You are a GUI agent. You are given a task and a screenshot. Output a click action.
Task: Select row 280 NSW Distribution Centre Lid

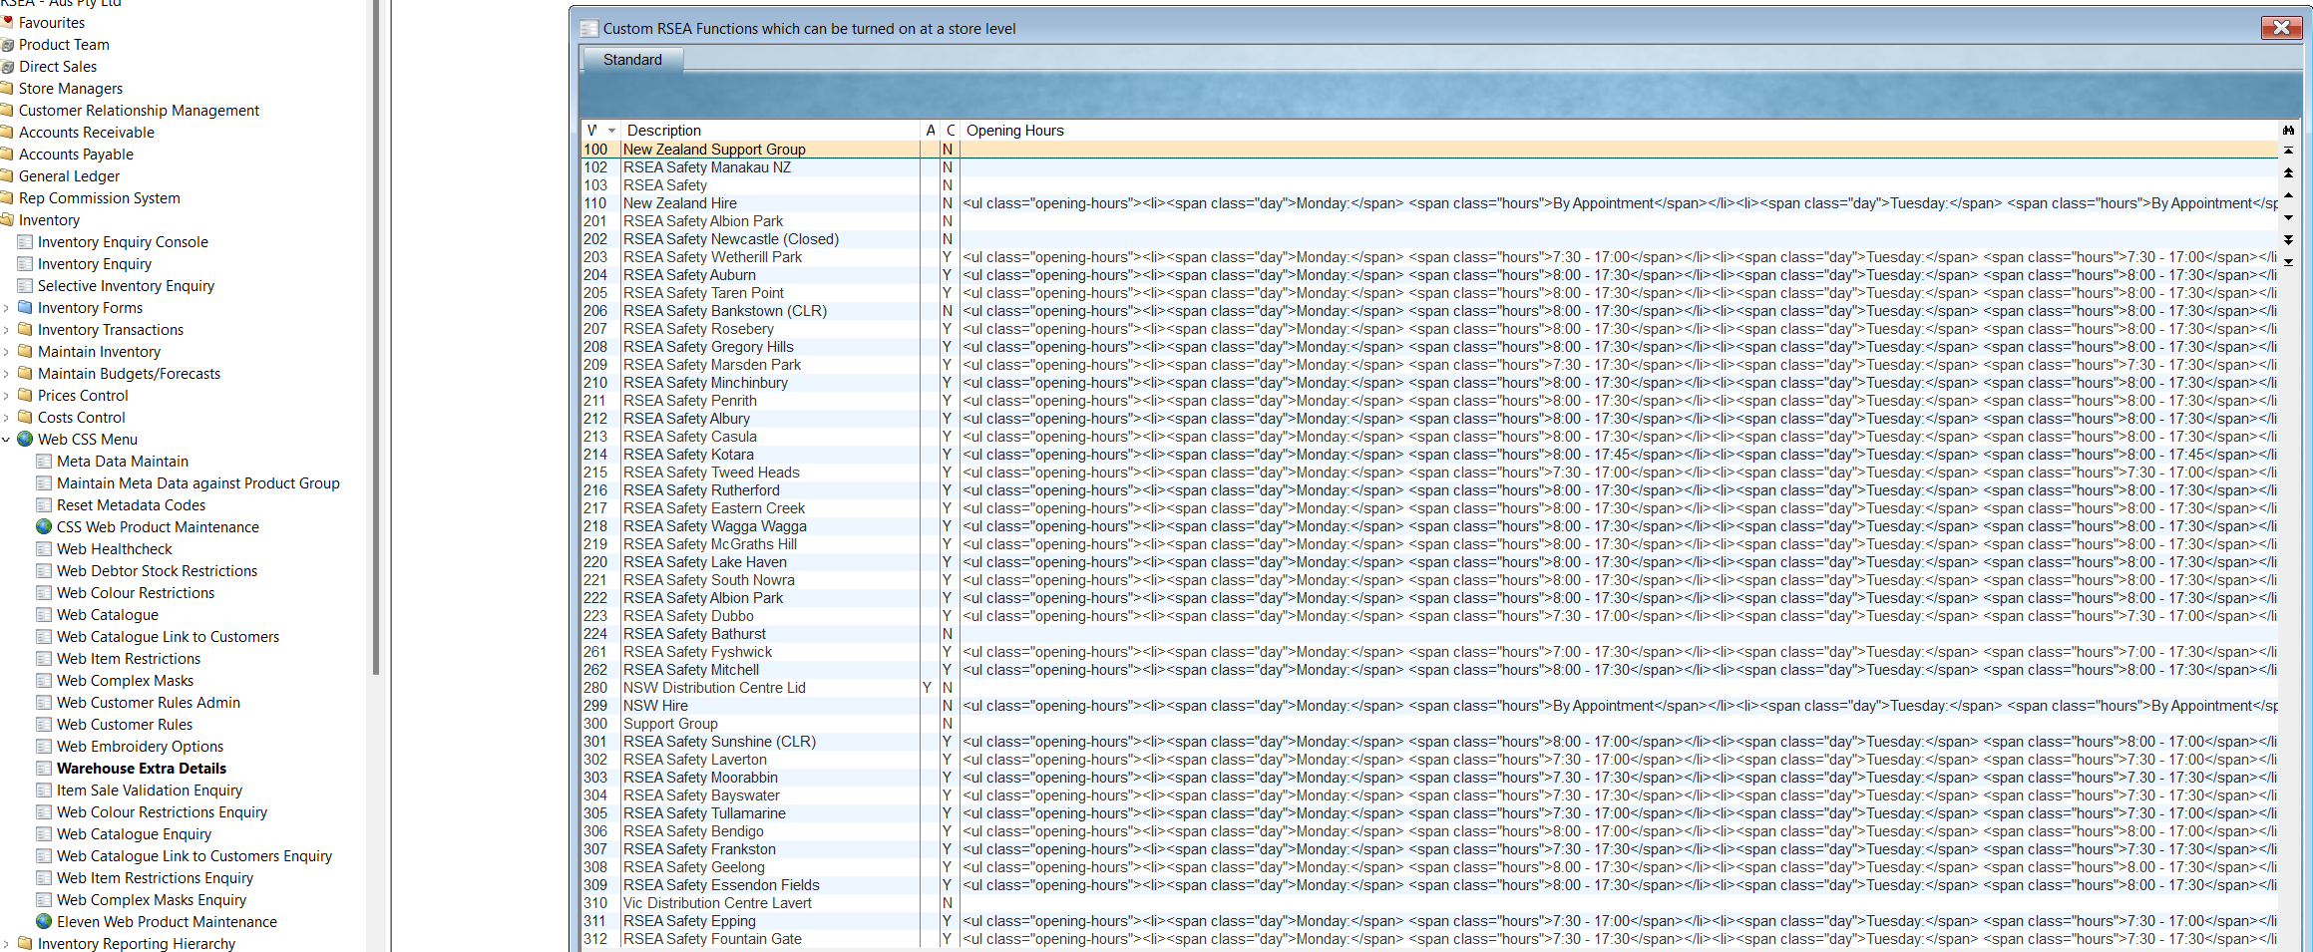pos(1429,687)
